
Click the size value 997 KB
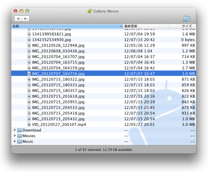(x=188, y=45)
